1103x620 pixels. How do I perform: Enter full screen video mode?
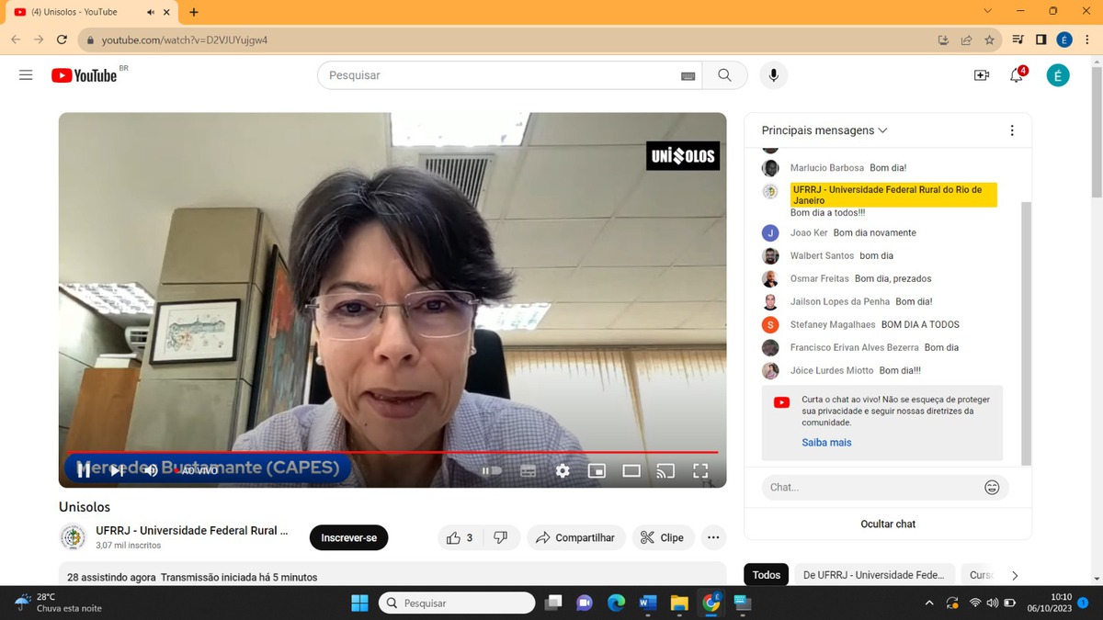coord(700,471)
